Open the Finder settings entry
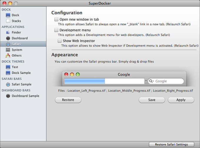Image resolution: width=200 pixels, height=148 pixels. point(16,32)
